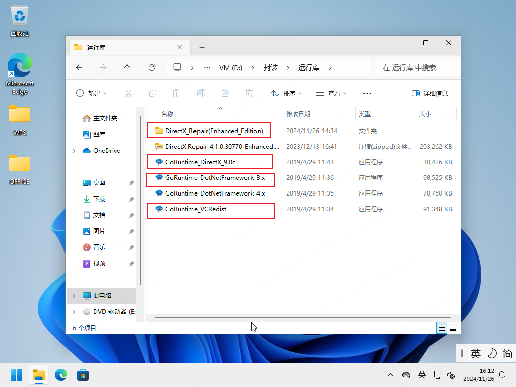Open 主文件夹 in sidebar

click(x=100, y=118)
